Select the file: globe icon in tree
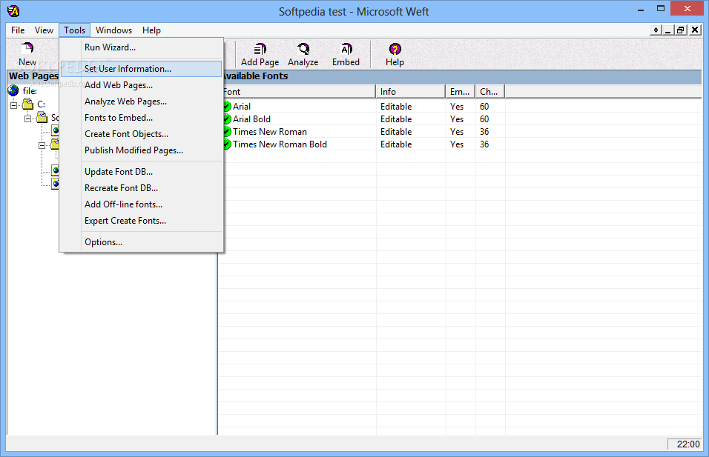This screenshot has width=709, height=457. click(x=13, y=91)
